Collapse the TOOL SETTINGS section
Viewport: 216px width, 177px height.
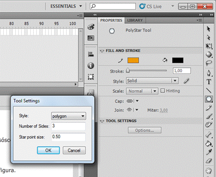[x=102, y=121]
